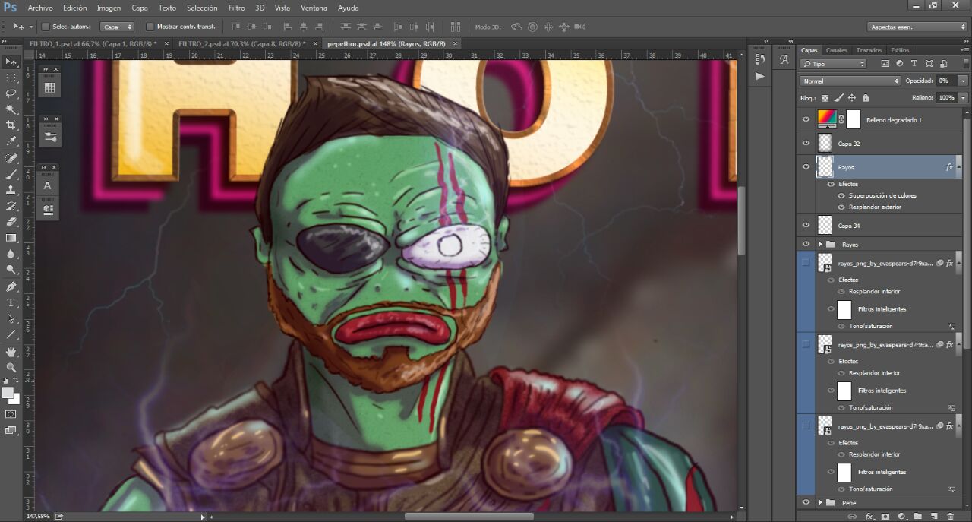Expand the Pepe layer group
Viewport: 972px width, 522px height.
[x=820, y=503]
